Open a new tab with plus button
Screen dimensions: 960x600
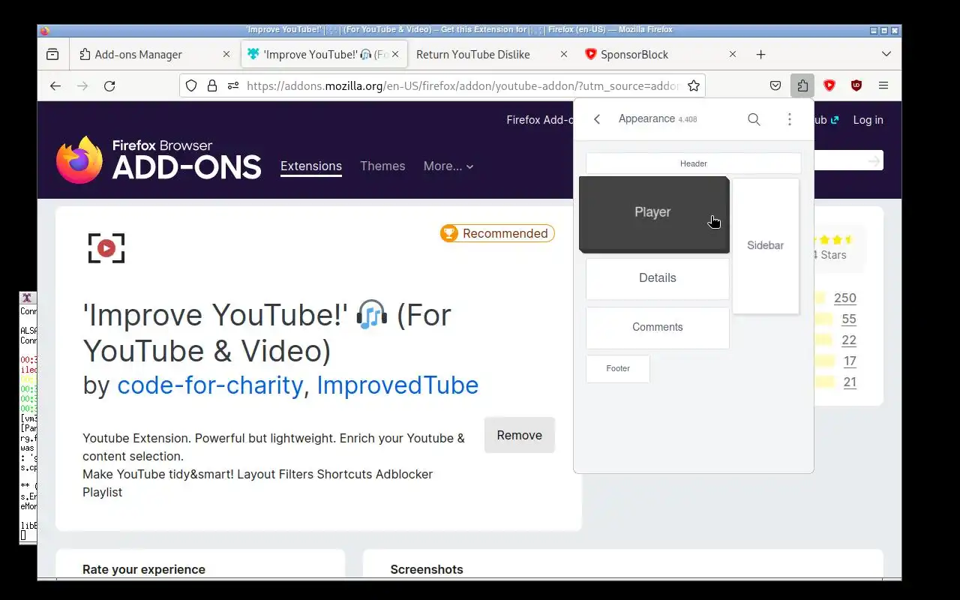[760, 54]
